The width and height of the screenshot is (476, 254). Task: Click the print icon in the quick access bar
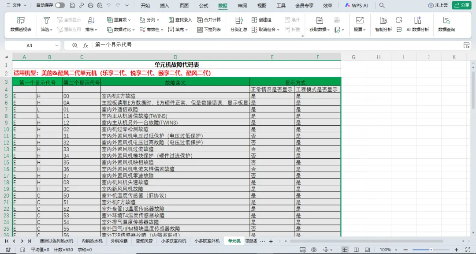click(x=90, y=5)
